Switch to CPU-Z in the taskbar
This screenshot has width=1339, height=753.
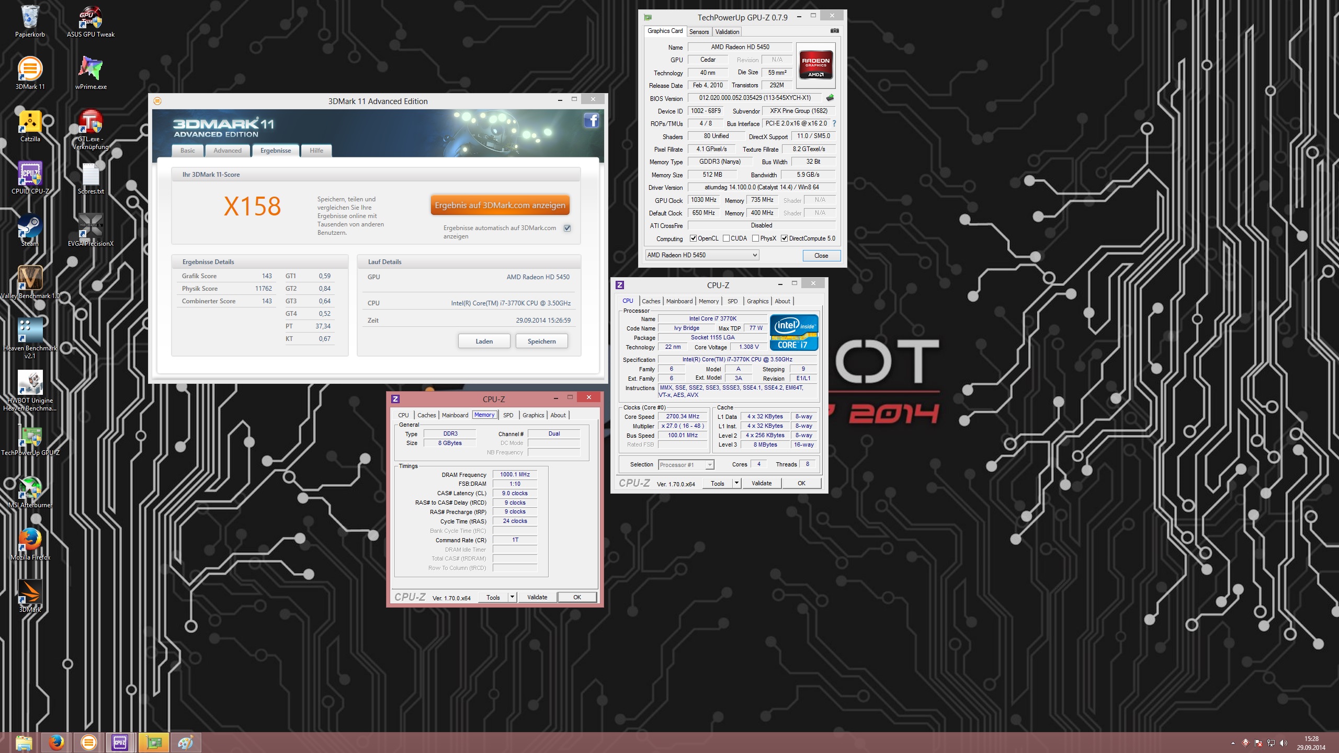(120, 743)
